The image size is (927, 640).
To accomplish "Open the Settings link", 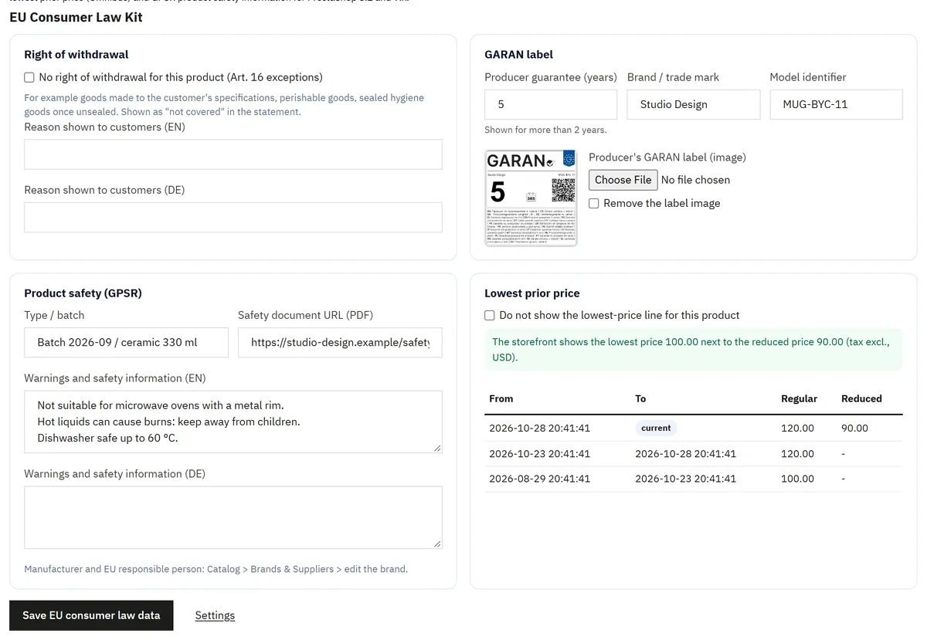I will click(215, 615).
